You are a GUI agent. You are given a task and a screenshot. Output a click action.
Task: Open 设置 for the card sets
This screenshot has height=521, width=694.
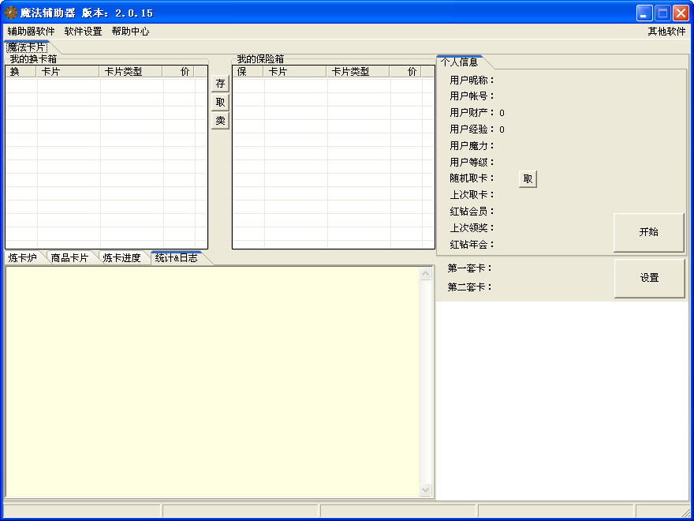[x=649, y=279]
